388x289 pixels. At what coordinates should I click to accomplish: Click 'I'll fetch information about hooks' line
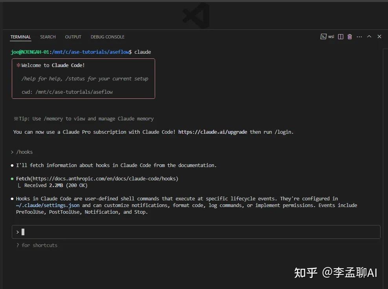pos(116,165)
